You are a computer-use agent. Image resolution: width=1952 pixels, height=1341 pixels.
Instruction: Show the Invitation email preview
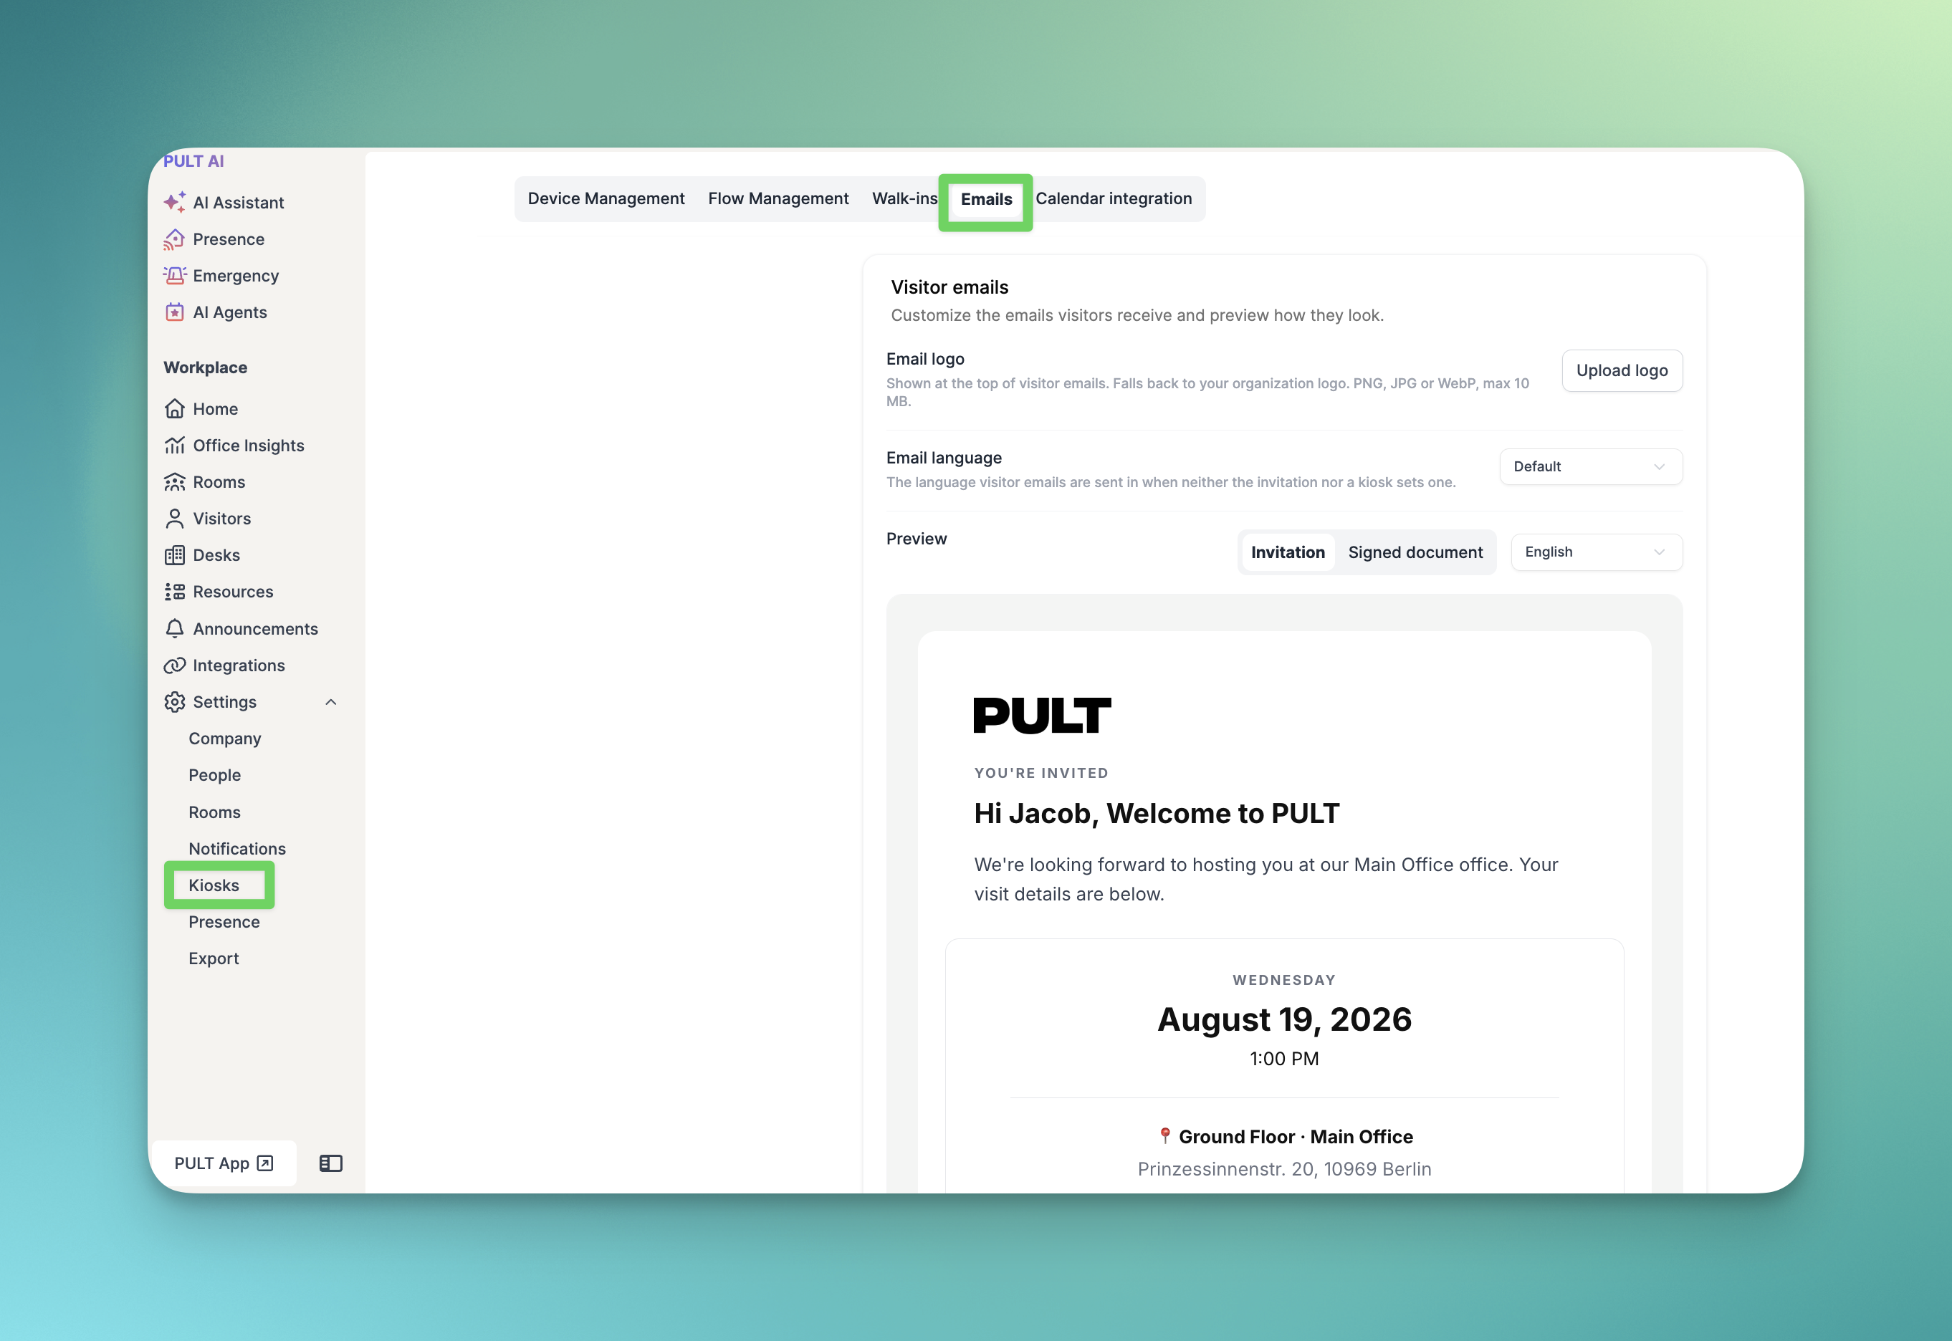pos(1287,552)
